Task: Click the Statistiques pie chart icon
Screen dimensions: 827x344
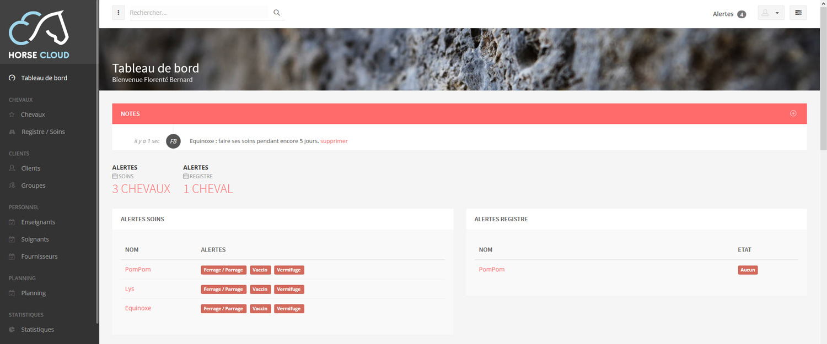Action: pyautogui.click(x=12, y=330)
